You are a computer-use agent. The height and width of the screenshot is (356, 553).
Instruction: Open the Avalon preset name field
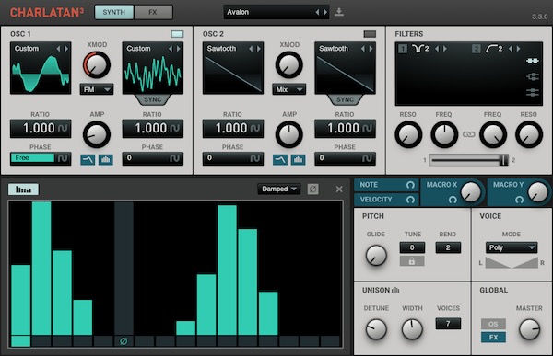(269, 12)
